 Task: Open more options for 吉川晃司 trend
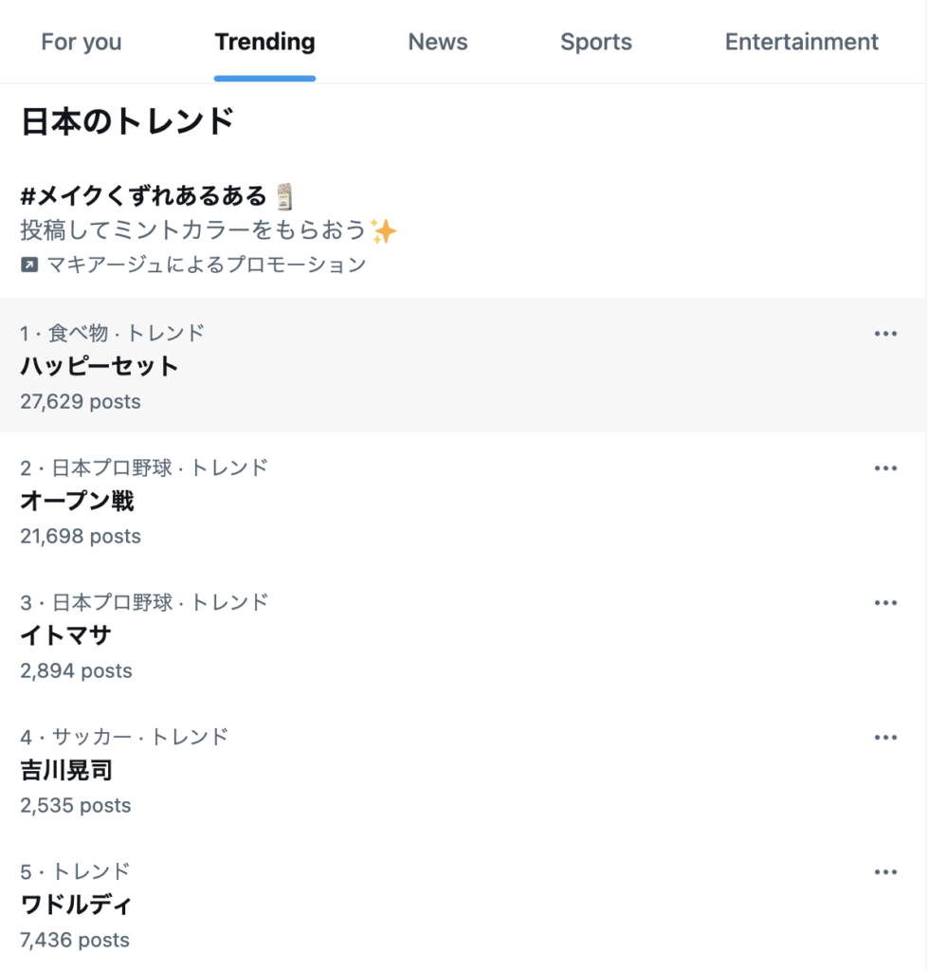tap(885, 738)
